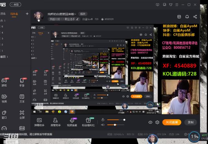208x144 pixels.
Task: Click the 码率 bitrate readout in main status bar
Action: 116,134
